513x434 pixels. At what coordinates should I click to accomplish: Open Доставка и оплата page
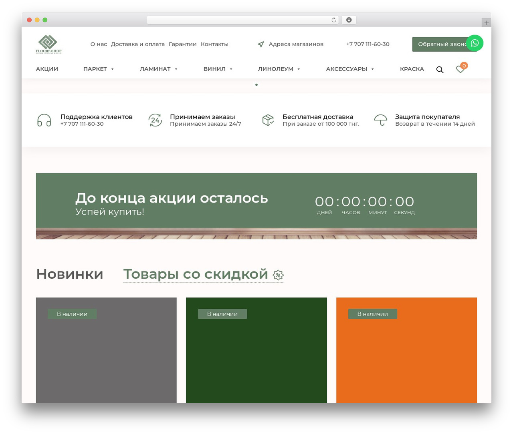138,44
